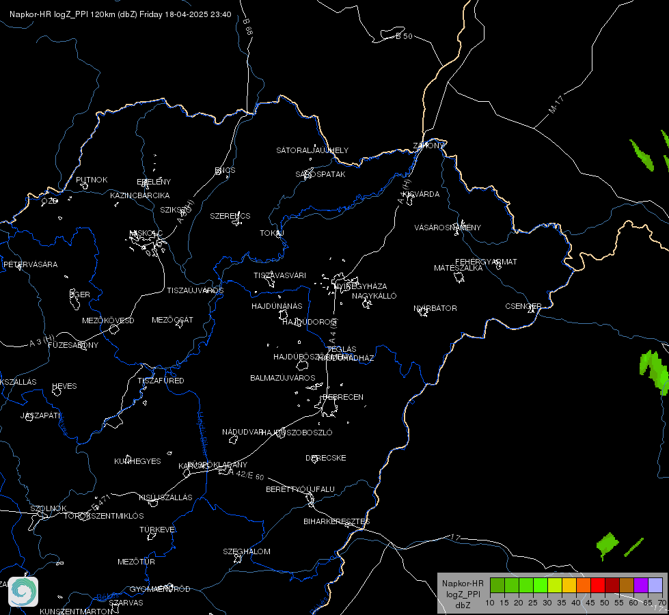This screenshot has width=669, height=615.
Task: Click the legend value '10'
Action: (x=490, y=603)
